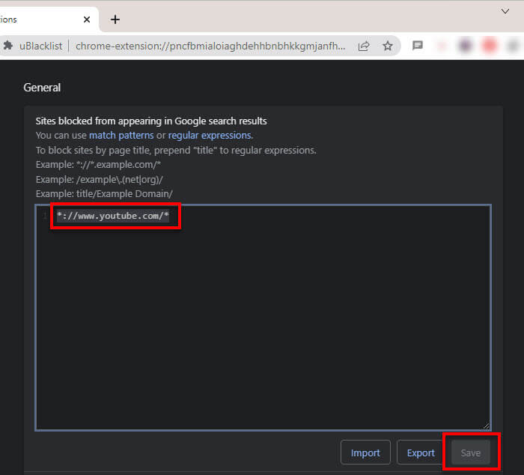The width and height of the screenshot is (524, 475).
Task: Click 'Example: title/Example Domain/' text
Action: (x=104, y=194)
